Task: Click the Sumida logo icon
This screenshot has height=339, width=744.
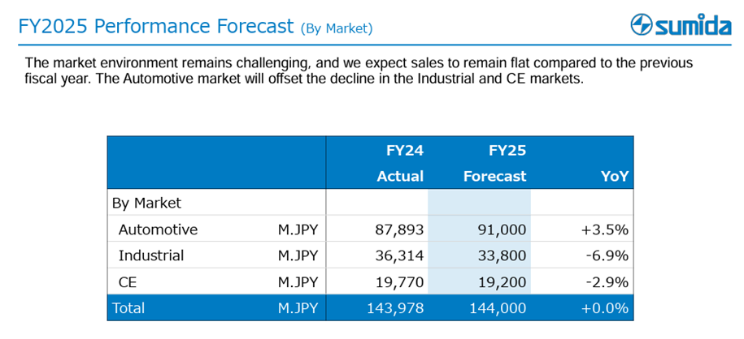Action: tap(642, 24)
